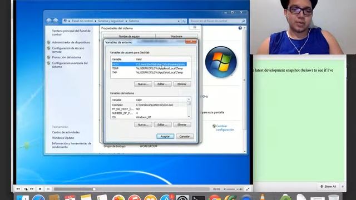
Task: Expand the arrow after Panel de control breadcrumb
Action: pyautogui.click(x=95, y=21)
